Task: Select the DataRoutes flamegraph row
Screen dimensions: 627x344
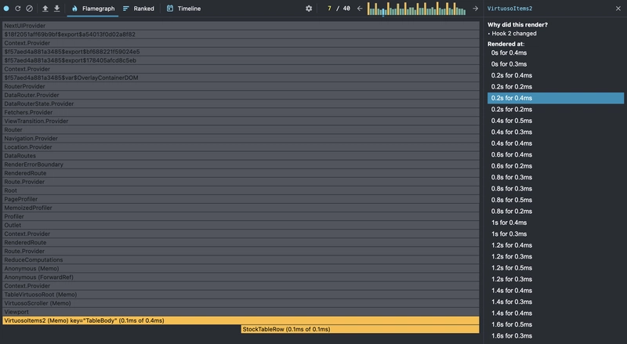Action: point(241,156)
